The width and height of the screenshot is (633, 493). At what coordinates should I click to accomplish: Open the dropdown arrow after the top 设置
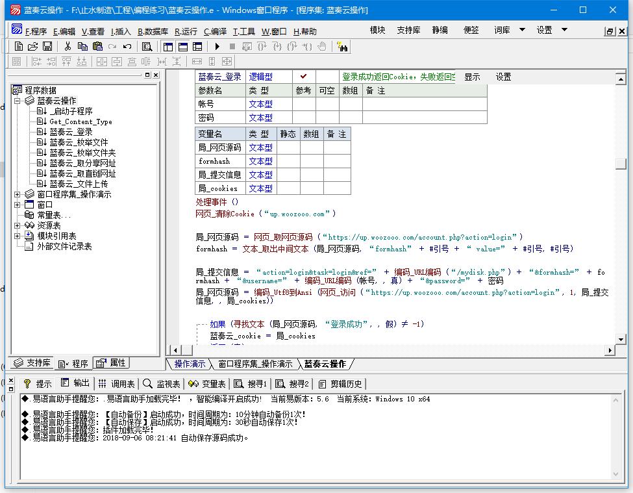pyautogui.click(x=564, y=30)
